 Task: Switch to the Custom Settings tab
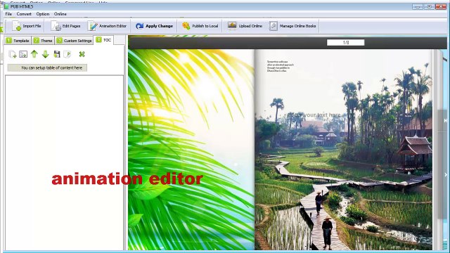[x=74, y=41]
